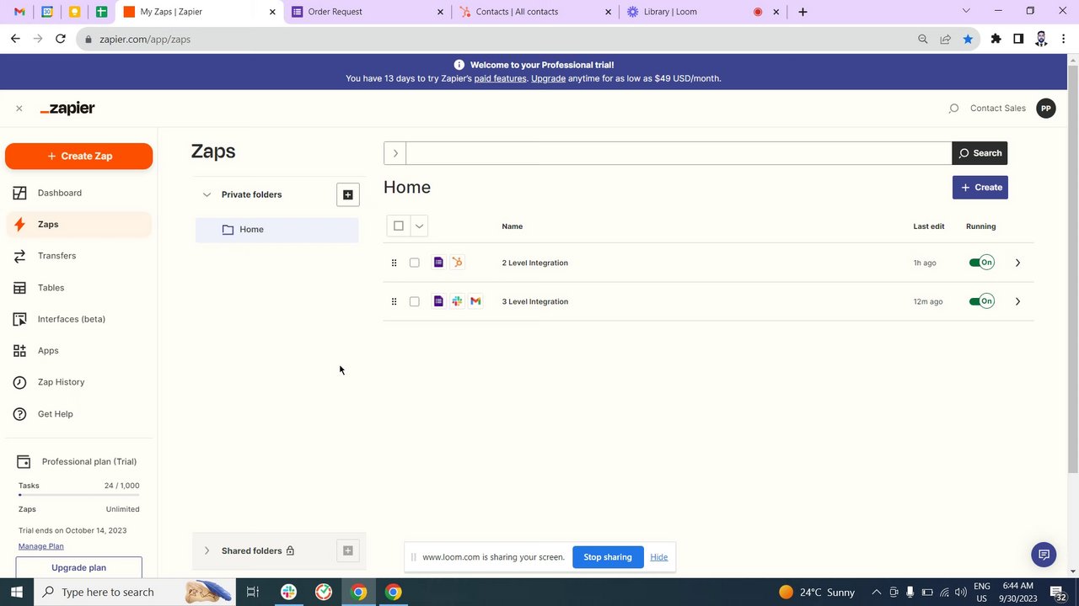Screen dimensions: 1079x606
Task: Open the 3 Level Integration Zap name
Action: coord(535,301)
